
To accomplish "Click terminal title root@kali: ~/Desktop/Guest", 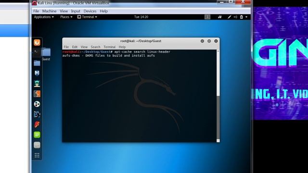I will [141, 41].
